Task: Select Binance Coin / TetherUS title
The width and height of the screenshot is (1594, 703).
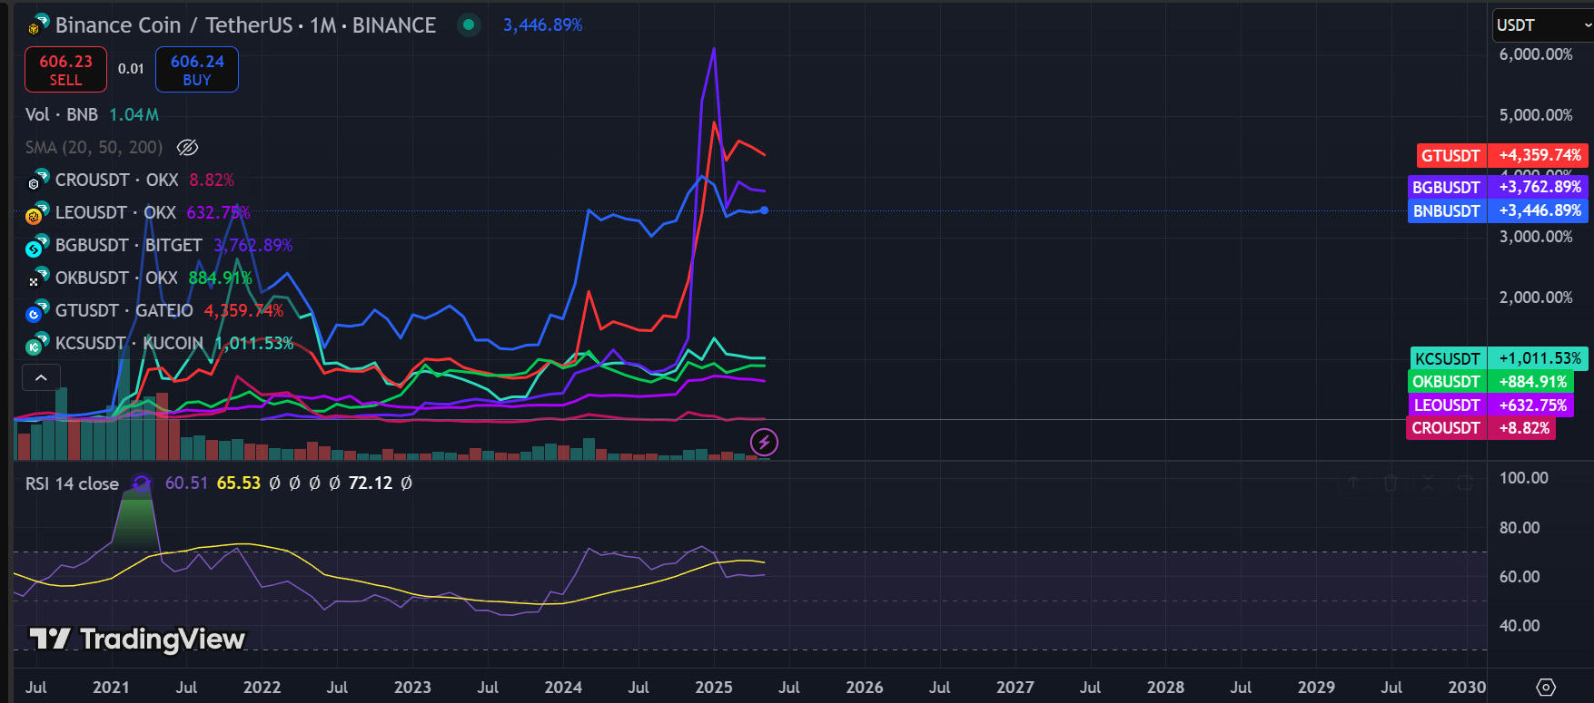Action: pyautogui.click(x=245, y=25)
